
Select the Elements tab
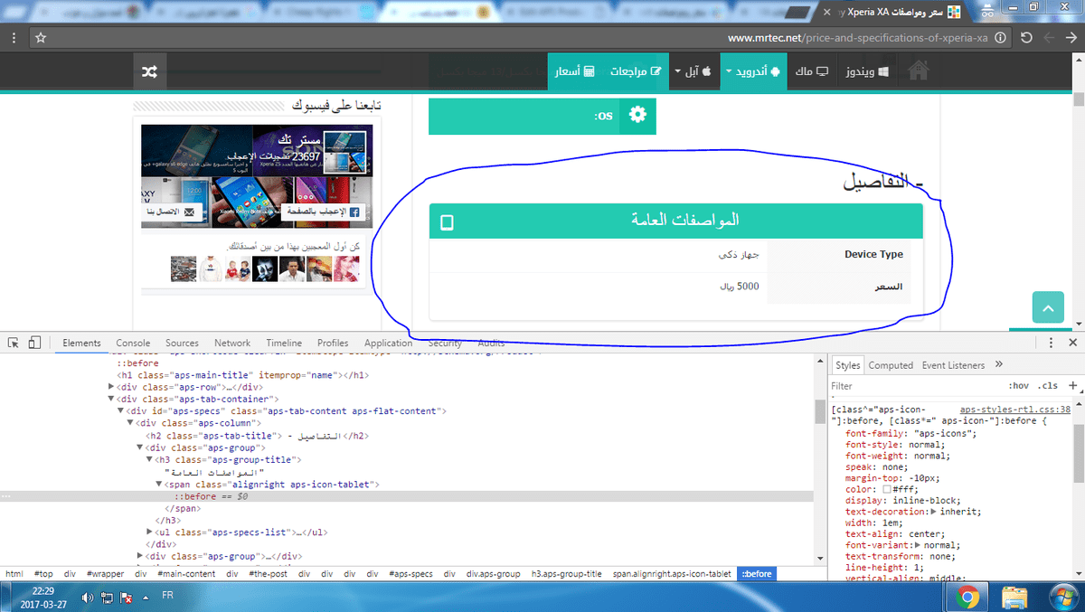[81, 344]
